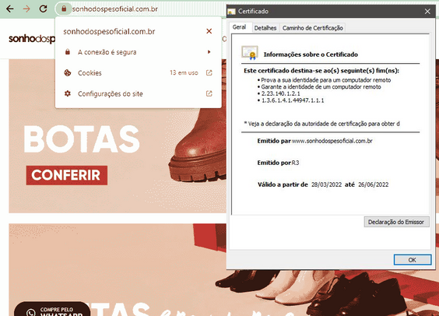Close the Certificado dialog window
Screen dimensions: 439x316
[x=427, y=12]
